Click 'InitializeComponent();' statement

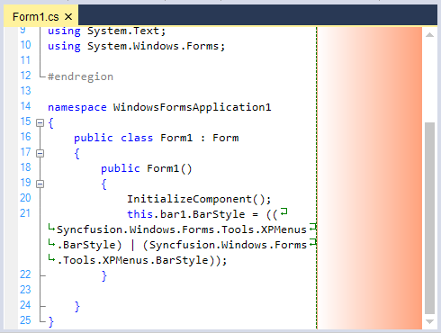199,199
